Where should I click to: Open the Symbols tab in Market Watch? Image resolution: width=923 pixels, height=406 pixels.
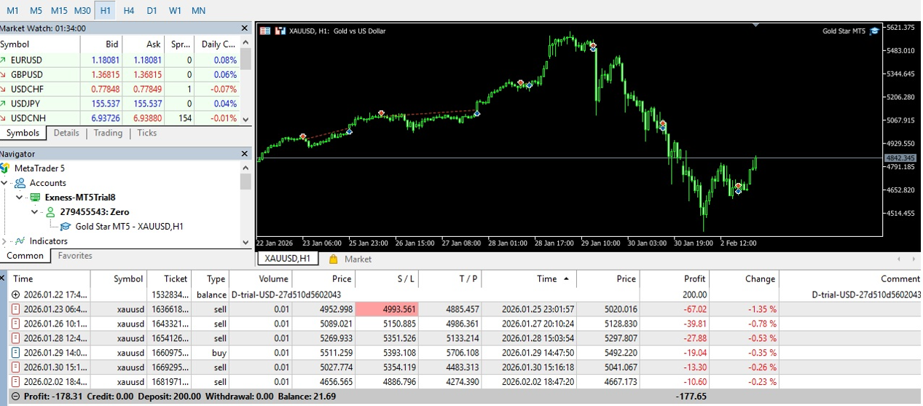point(23,133)
